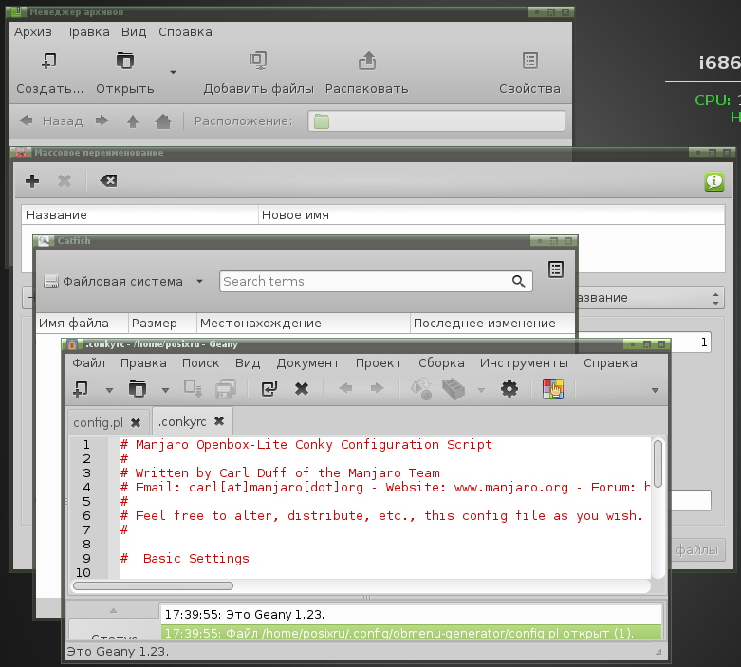Click Create archive icon in Archive Manager
Image resolution: width=741 pixels, height=667 pixels.
[48, 61]
